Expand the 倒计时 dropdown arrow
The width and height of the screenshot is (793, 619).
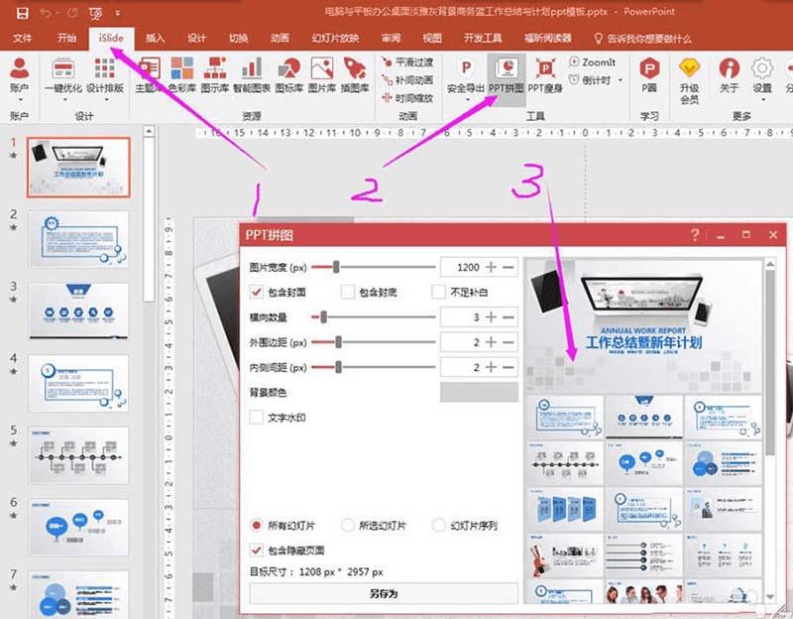tap(621, 80)
